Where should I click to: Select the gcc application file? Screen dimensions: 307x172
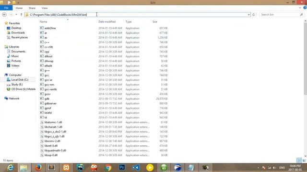tap(47, 75)
